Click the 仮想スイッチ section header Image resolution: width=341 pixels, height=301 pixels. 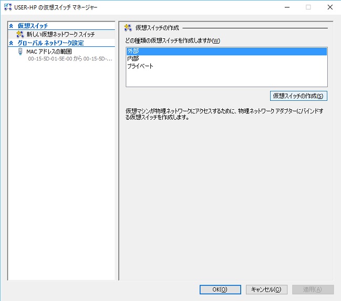(x=33, y=26)
